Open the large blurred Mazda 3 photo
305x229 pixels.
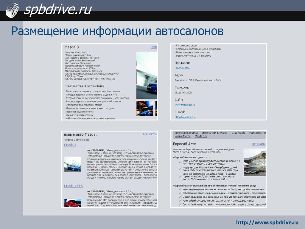click(147, 75)
